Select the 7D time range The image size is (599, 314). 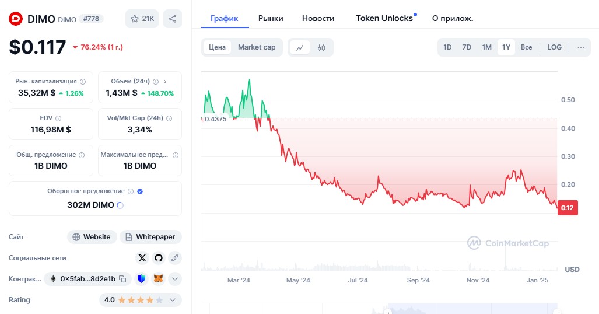(467, 47)
